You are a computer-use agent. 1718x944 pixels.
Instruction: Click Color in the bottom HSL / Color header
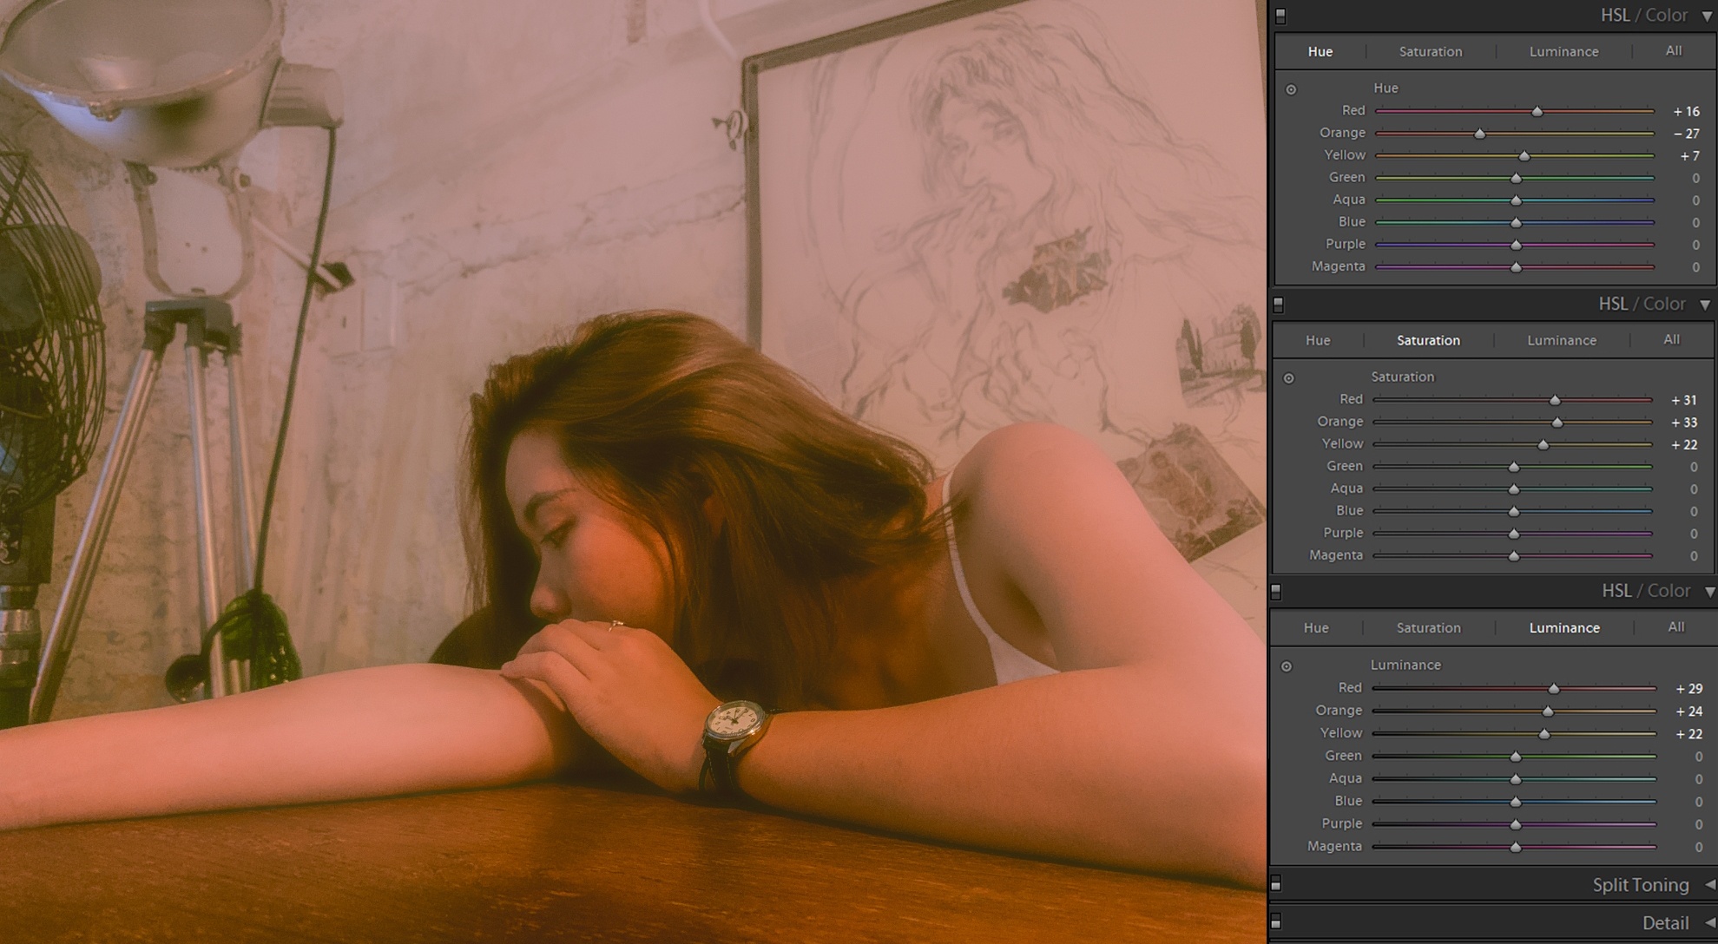point(1669,591)
